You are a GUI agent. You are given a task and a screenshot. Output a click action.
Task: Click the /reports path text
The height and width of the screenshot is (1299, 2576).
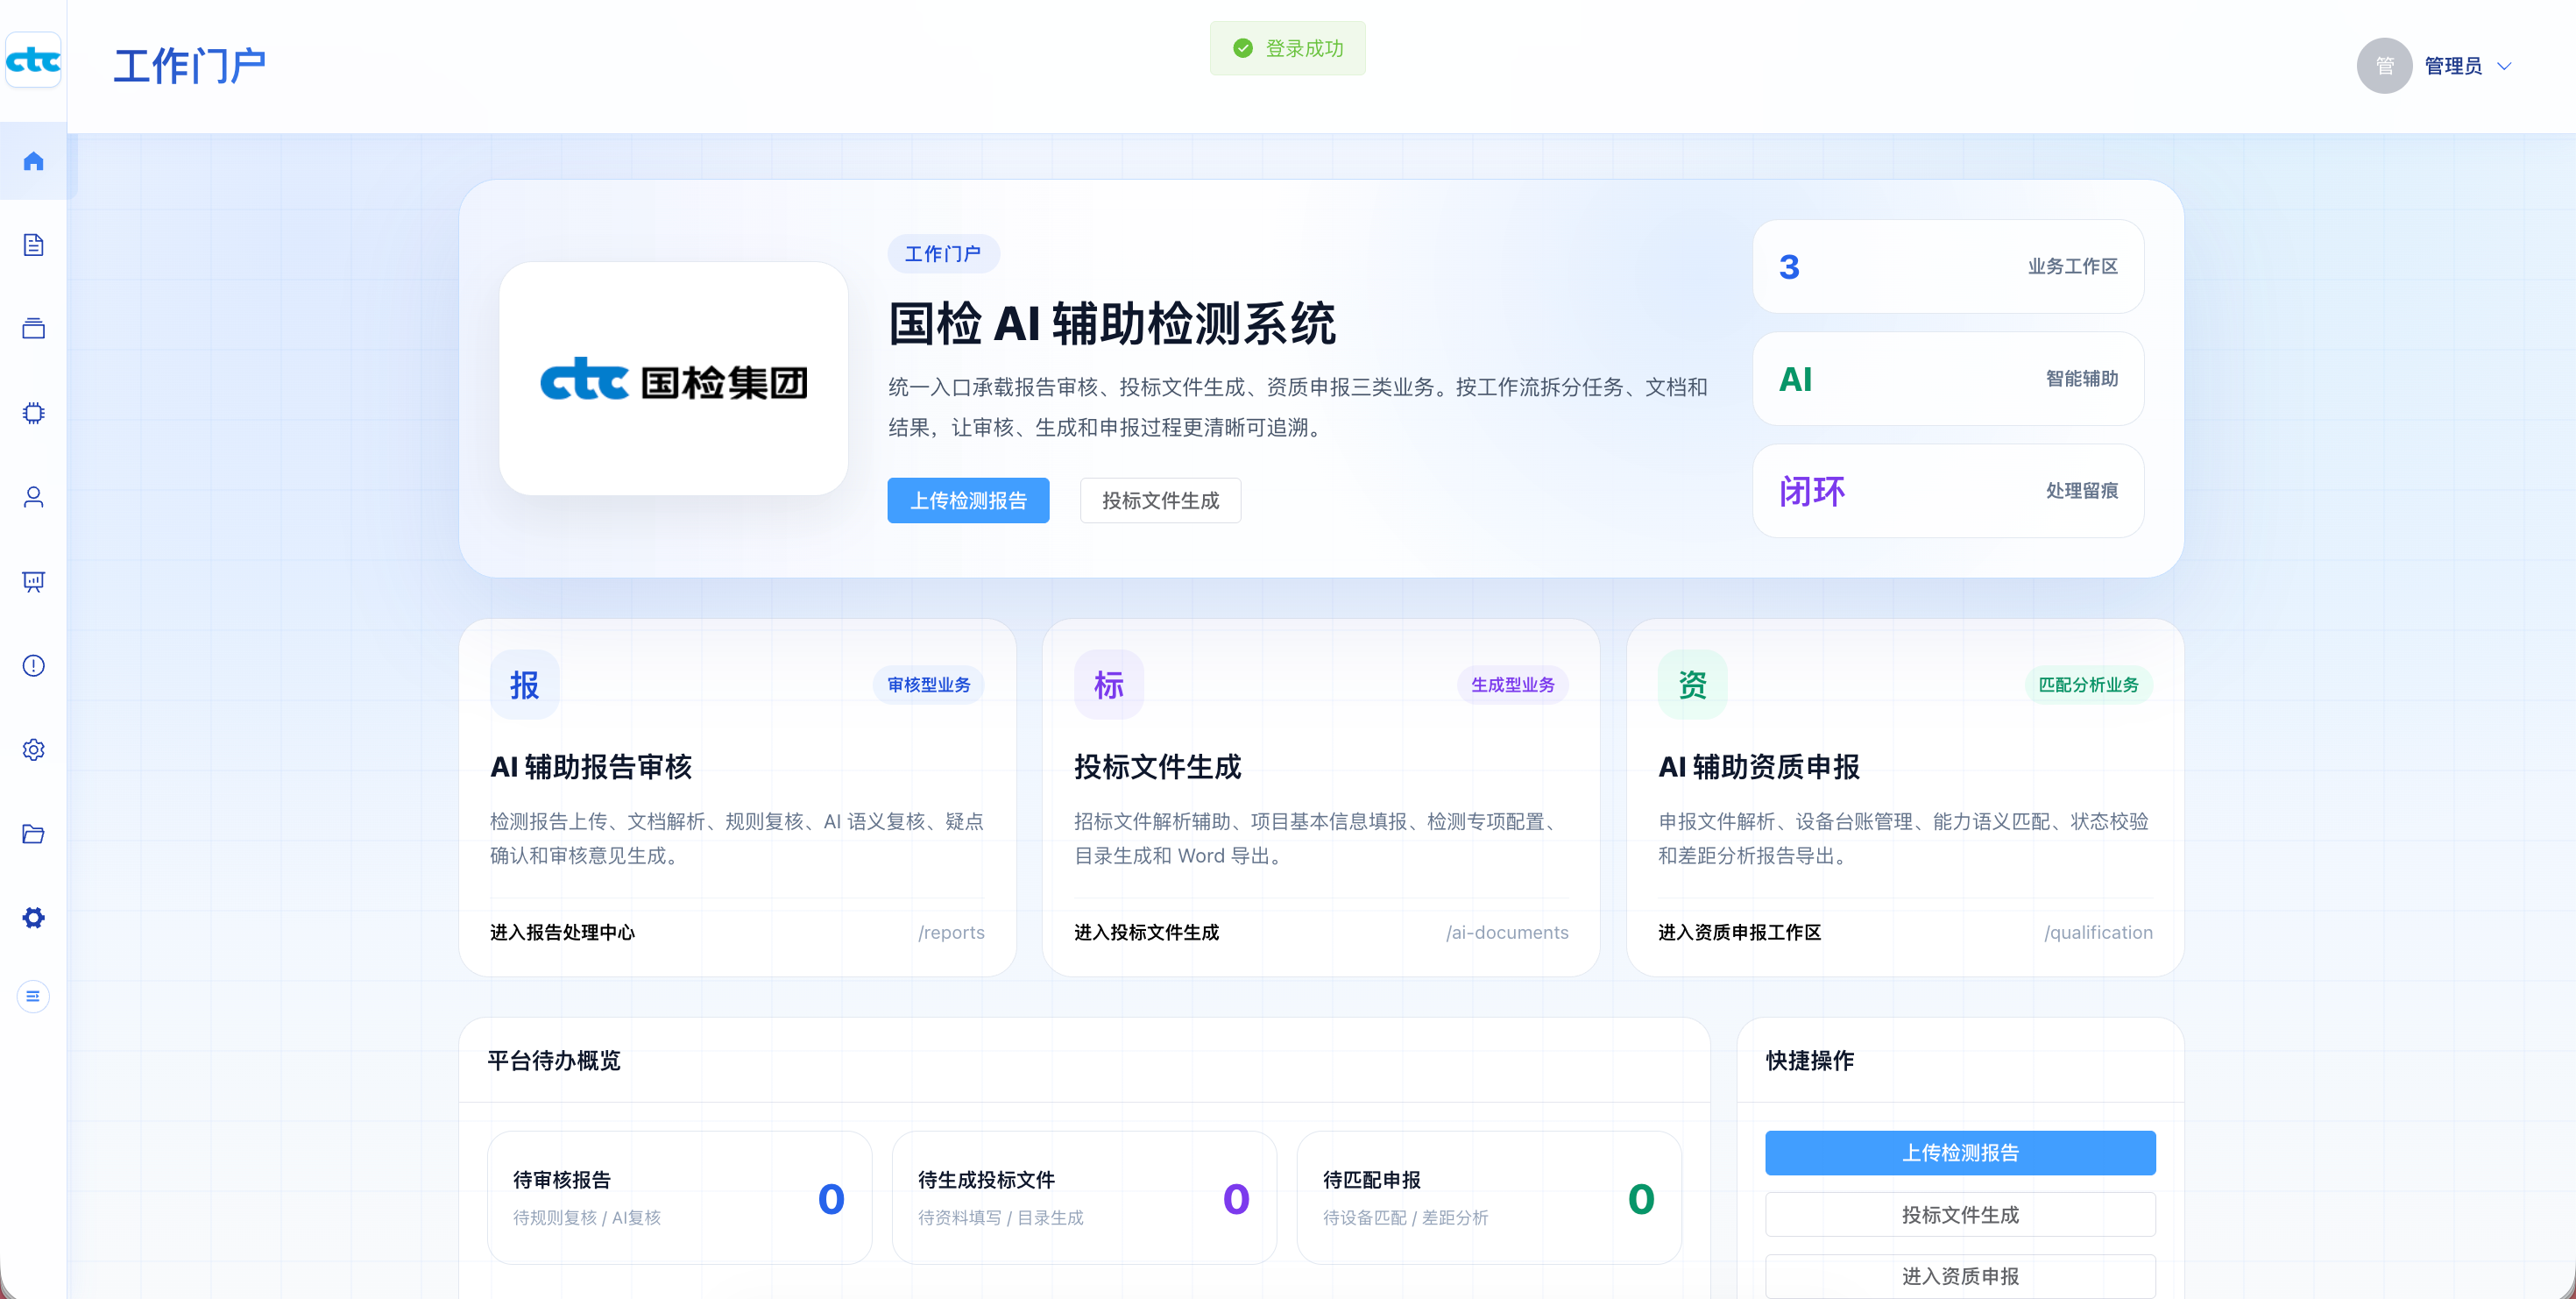pyautogui.click(x=951, y=932)
